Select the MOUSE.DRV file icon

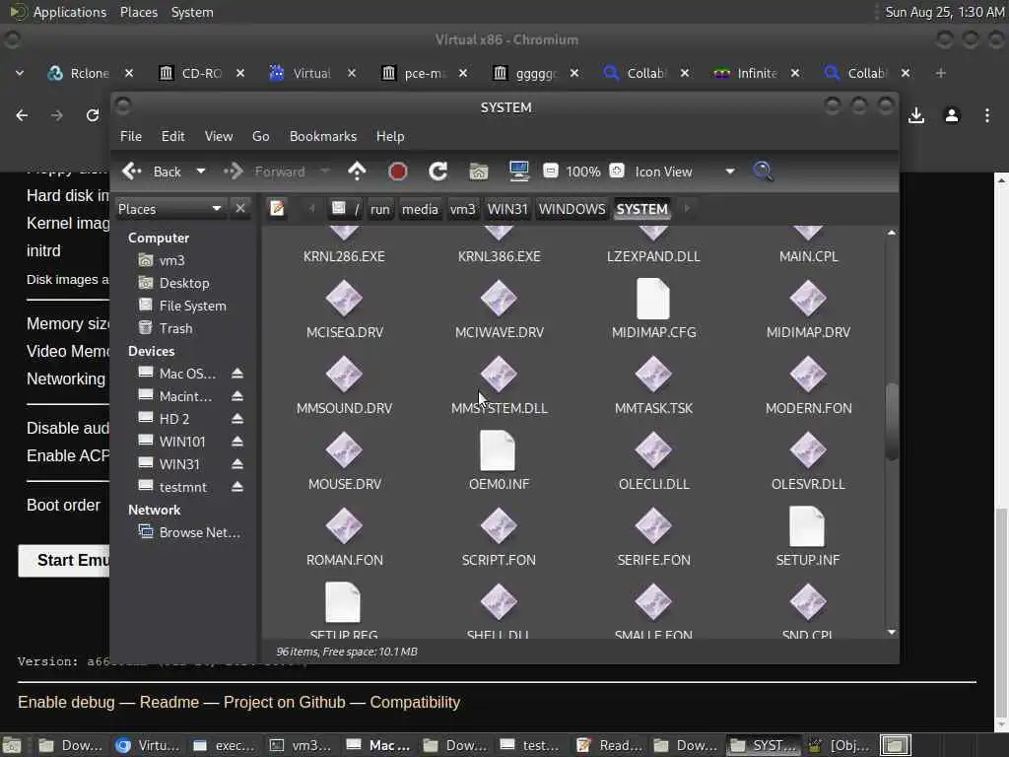[x=344, y=450]
